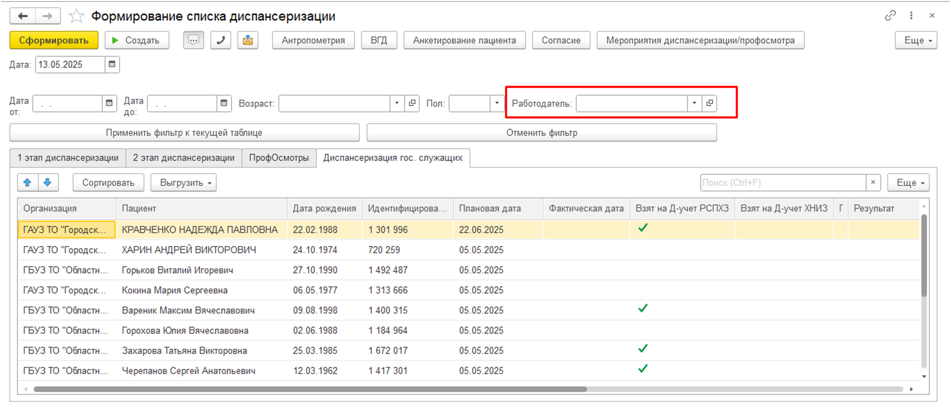Expand the Выгрузить dropdown button
Screen dimensions: 951x407
click(x=184, y=183)
